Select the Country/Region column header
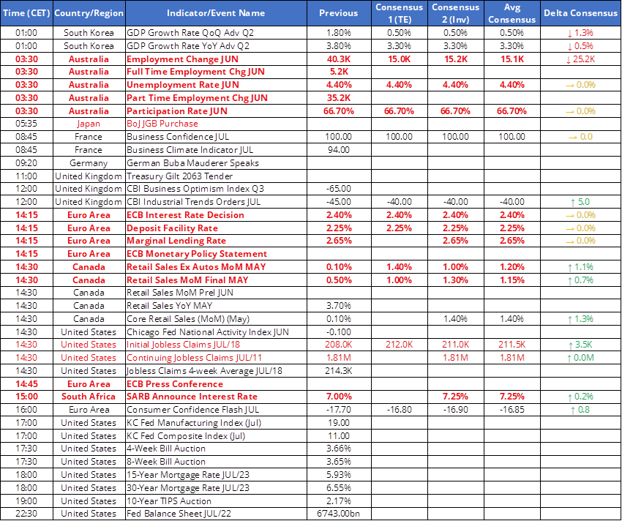The image size is (622, 521). [x=89, y=13]
